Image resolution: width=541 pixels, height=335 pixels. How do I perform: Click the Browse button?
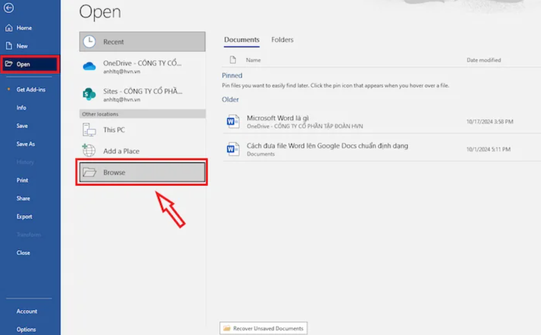coord(142,172)
